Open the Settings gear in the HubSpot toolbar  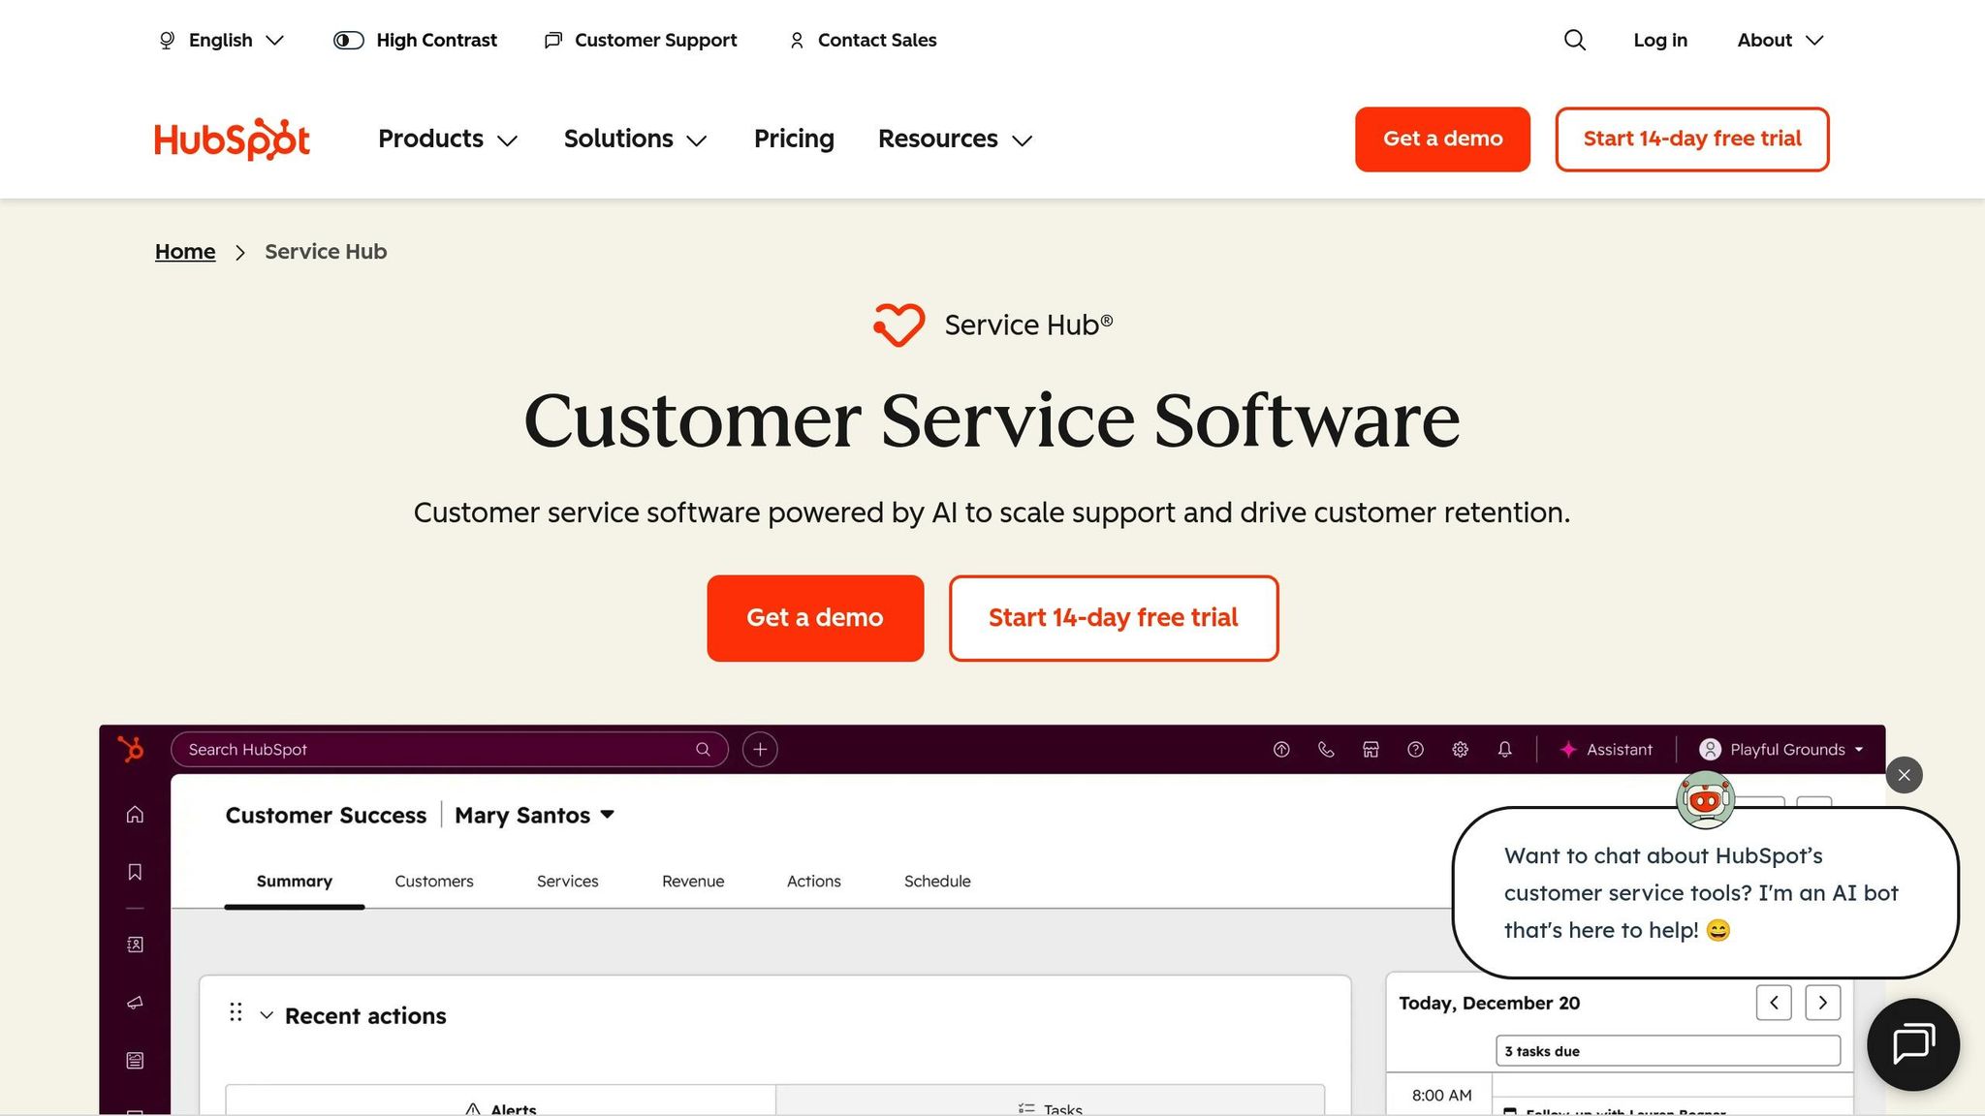pos(1461,749)
